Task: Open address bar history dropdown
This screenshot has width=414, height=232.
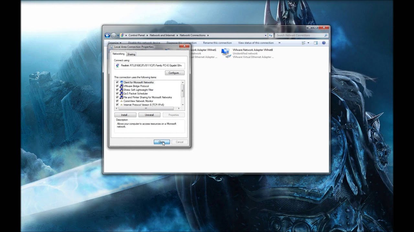Action: (x=266, y=35)
